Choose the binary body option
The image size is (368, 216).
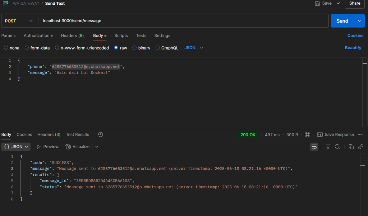(x=134, y=48)
